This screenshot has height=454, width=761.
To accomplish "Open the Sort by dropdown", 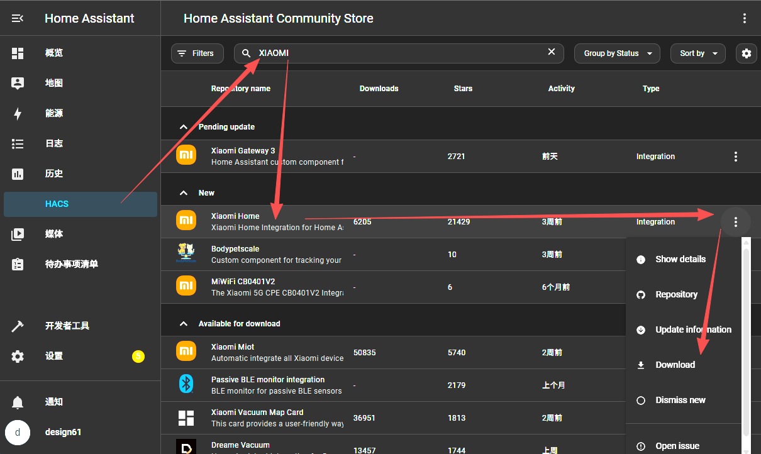I will pyautogui.click(x=697, y=53).
